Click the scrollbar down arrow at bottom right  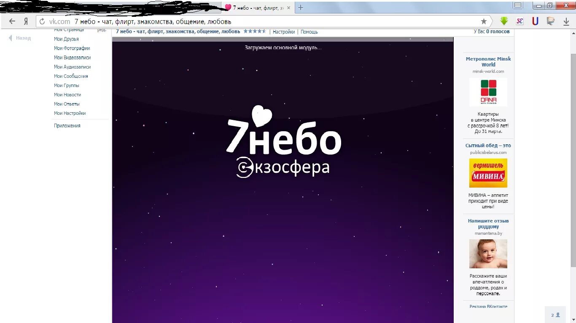click(573, 320)
